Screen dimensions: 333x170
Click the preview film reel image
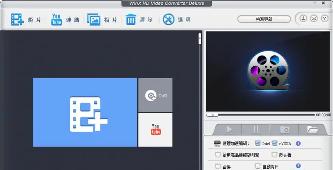pyautogui.click(x=268, y=71)
